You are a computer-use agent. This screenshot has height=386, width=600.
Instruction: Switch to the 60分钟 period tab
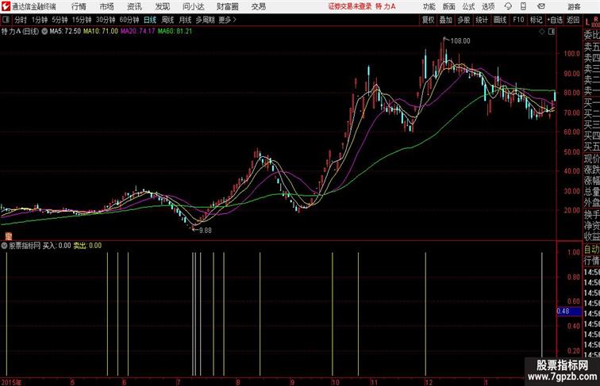pyautogui.click(x=129, y=20)
